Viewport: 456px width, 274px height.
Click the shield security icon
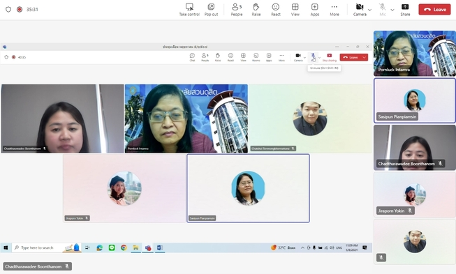pyautogui.click(x=8, y=9)
